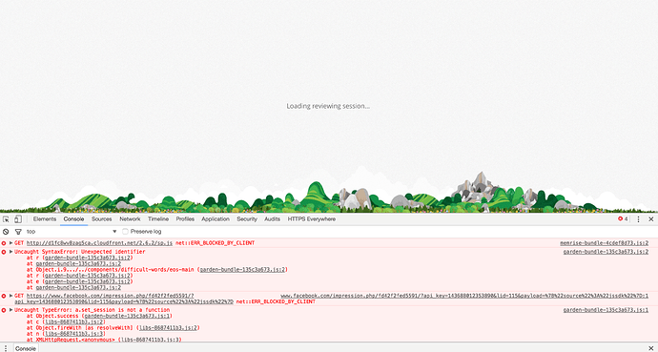Click the error icon of the facebook GET row
The height and width of the screenshot is (352, 658).
pos(4,296)
